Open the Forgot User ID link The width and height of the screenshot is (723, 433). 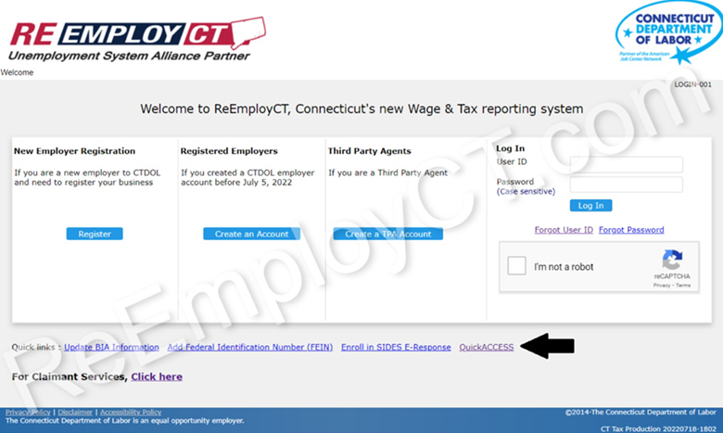tap(564, 230)
